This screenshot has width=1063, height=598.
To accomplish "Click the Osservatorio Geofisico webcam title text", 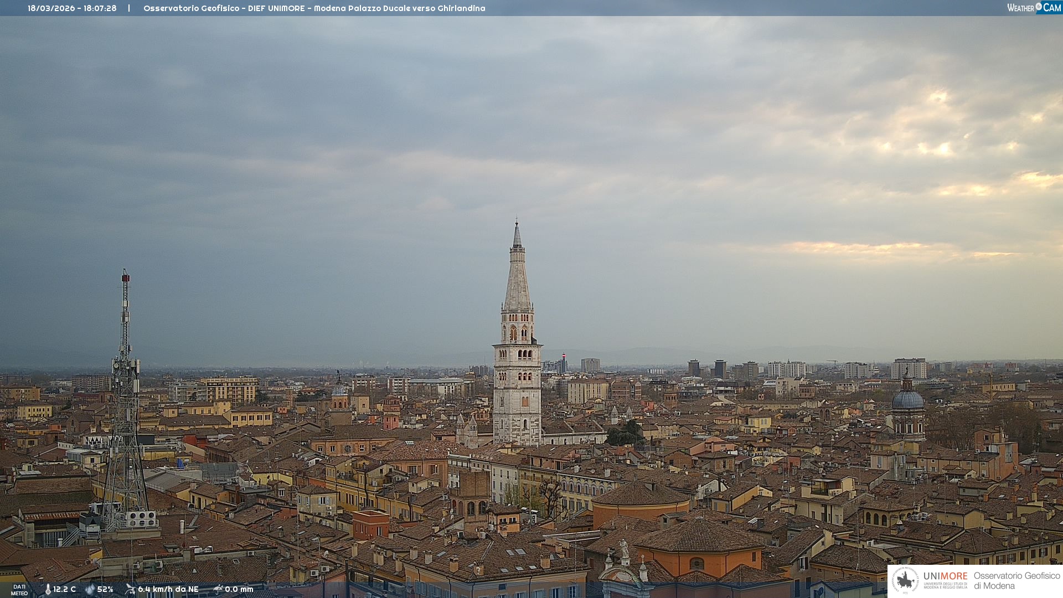I will click(314, 8).
